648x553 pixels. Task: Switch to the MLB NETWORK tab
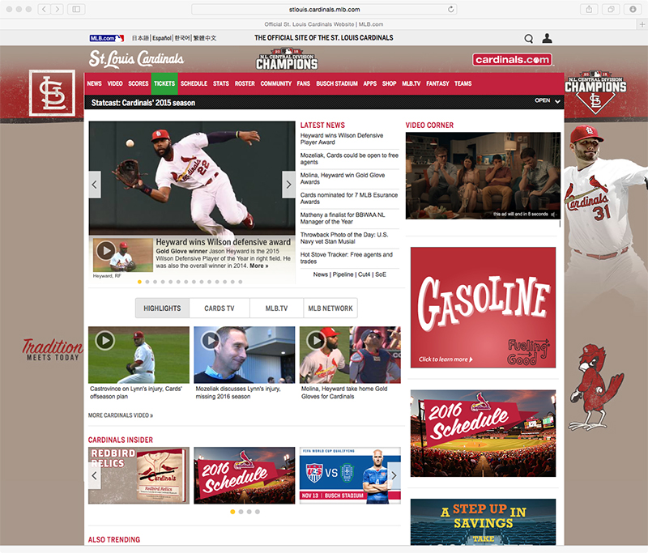click(x=330, y=308)
